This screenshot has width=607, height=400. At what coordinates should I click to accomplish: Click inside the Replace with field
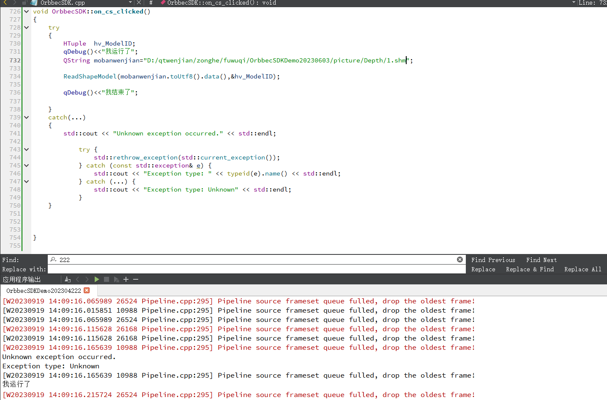[257, 269]
